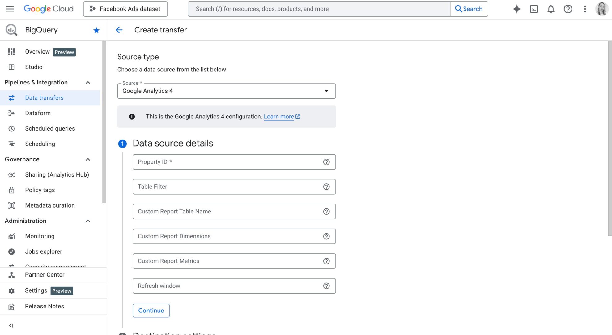Click the Policy tags lock icon

point(11,190)
